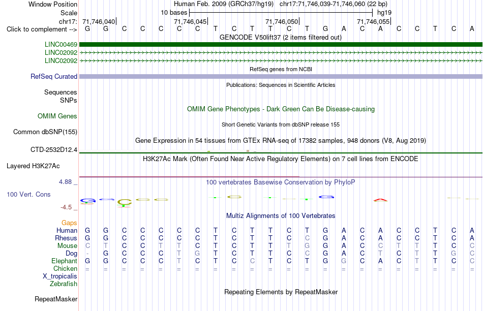This screenshot has width=483, height=311.
Task: Select the X_tropicalis alignment row label
Action: tap(60, 276)
